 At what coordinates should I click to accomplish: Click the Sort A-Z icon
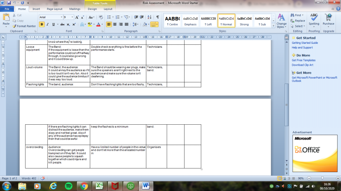pyautogui.click(x=149, y=17)
